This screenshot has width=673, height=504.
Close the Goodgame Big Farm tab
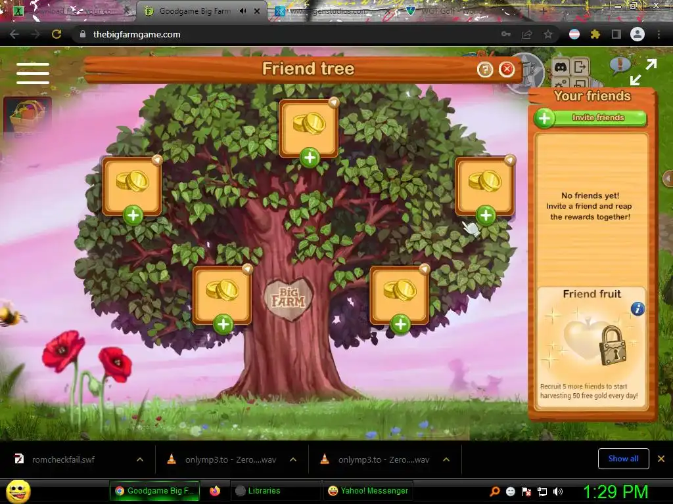257,11
